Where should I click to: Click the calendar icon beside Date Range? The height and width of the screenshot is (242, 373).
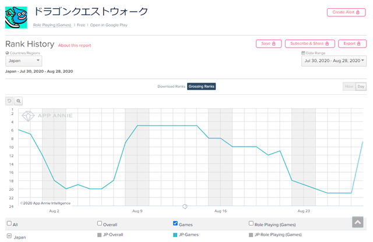[303, 53]
